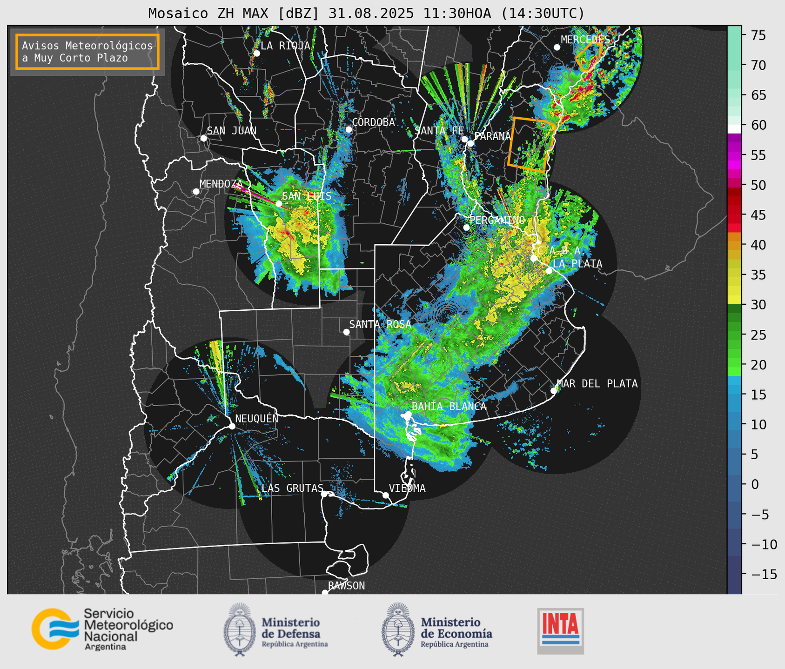This screenshot has width=785, height=669.
Task: Click the orange warning polygon east of Paraná
Action: click(531, 145)
